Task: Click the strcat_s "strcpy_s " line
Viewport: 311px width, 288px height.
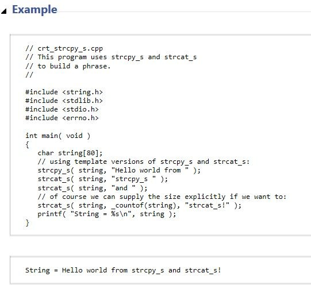Action: 103,179
